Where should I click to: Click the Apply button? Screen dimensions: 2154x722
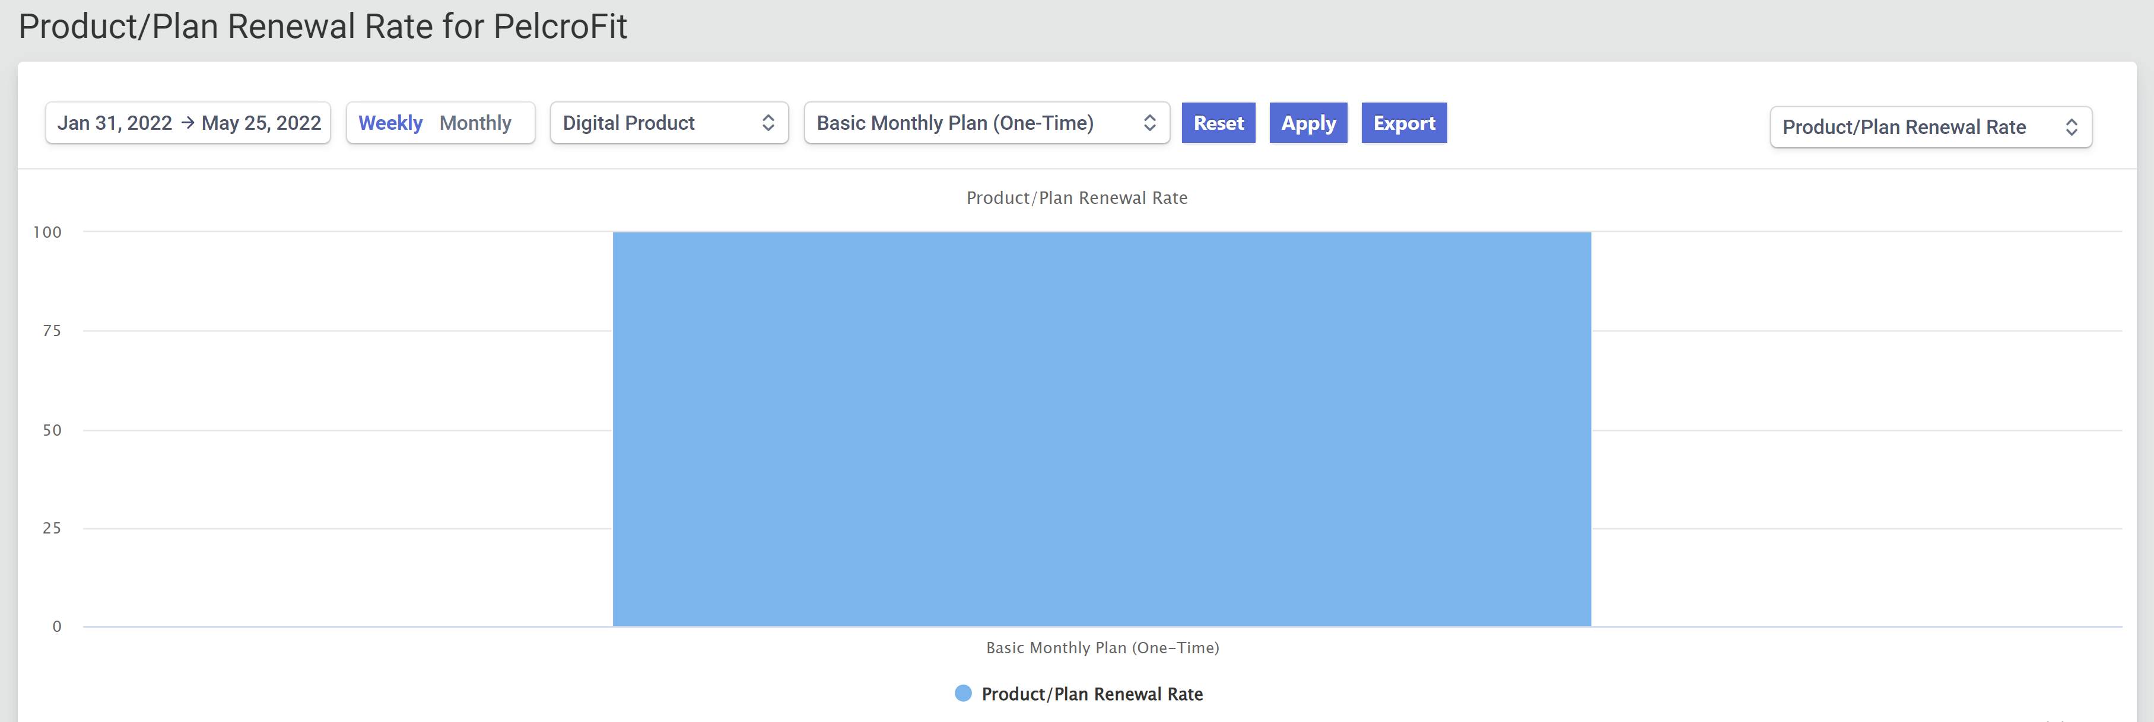click(1308, 123)
